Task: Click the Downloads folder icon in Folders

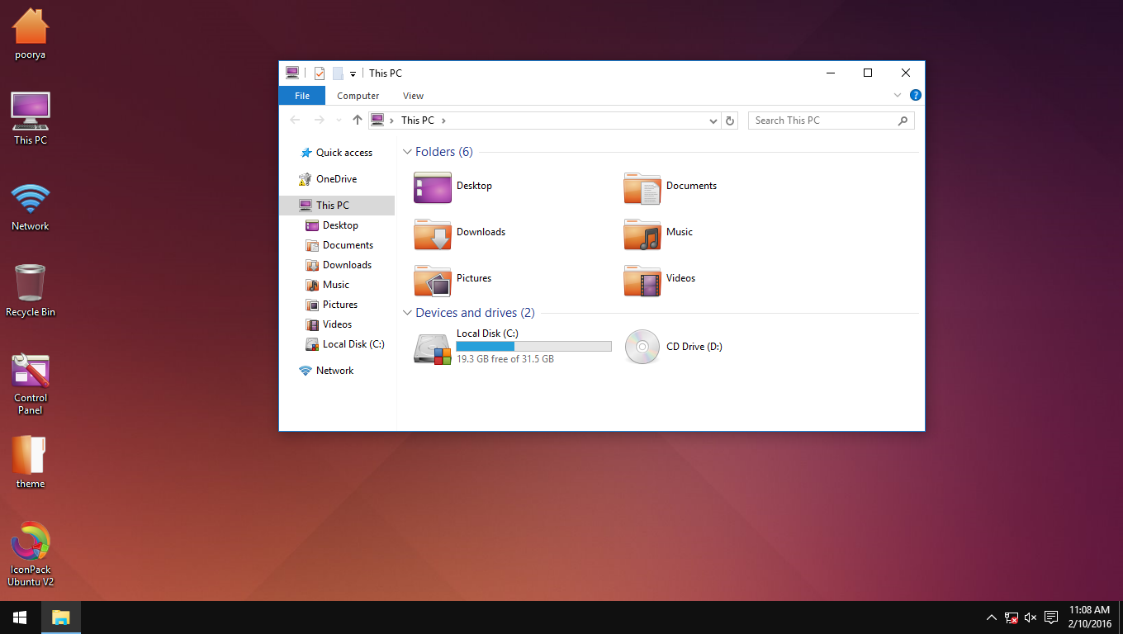Action: click(433, 234)
